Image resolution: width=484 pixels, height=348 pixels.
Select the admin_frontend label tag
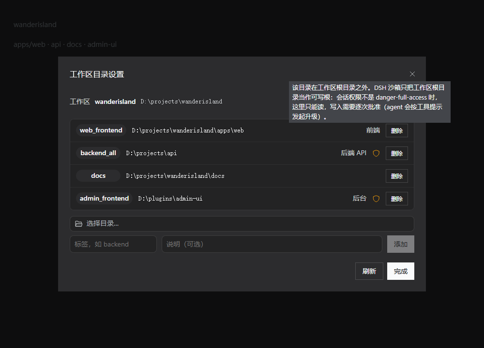(105, 199)
